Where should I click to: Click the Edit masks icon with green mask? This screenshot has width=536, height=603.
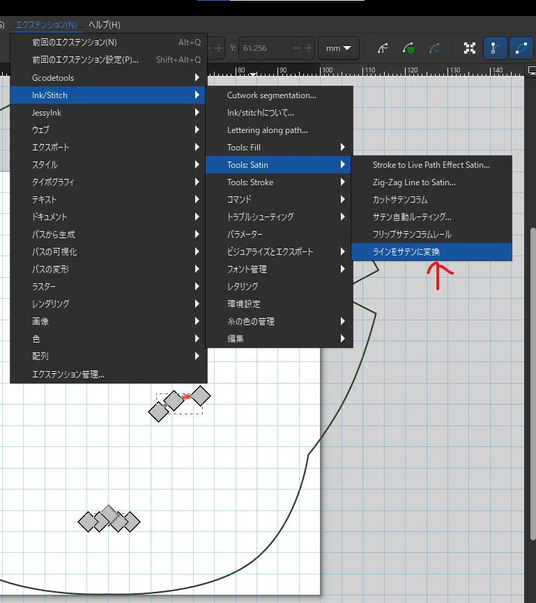[408, 48]
